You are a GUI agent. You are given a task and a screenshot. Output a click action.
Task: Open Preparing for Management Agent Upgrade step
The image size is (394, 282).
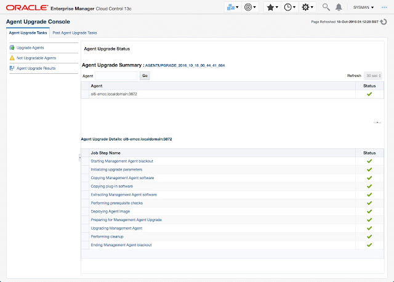126,220
